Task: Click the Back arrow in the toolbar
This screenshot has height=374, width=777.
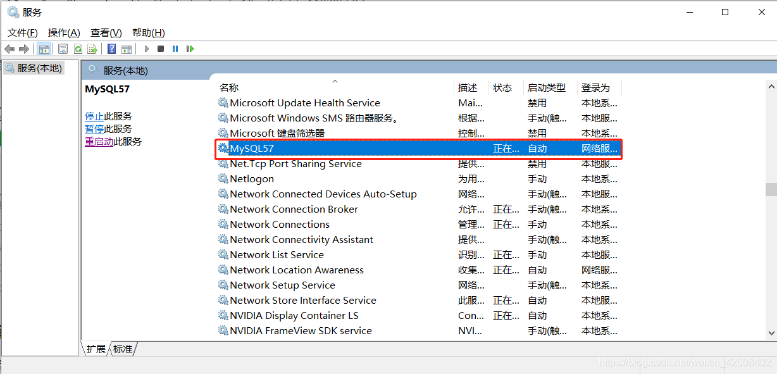Action: tap(9, 49)
